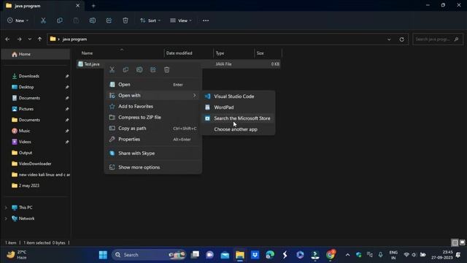This screenshot has height=263, width=467.
Task: Open the Windows Start menu
Action: pos(103,255)
